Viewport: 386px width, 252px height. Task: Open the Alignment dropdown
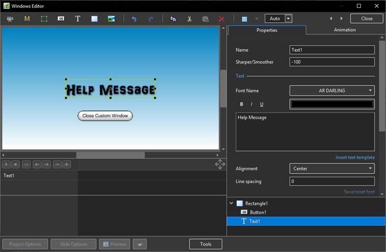coord(332,168)
